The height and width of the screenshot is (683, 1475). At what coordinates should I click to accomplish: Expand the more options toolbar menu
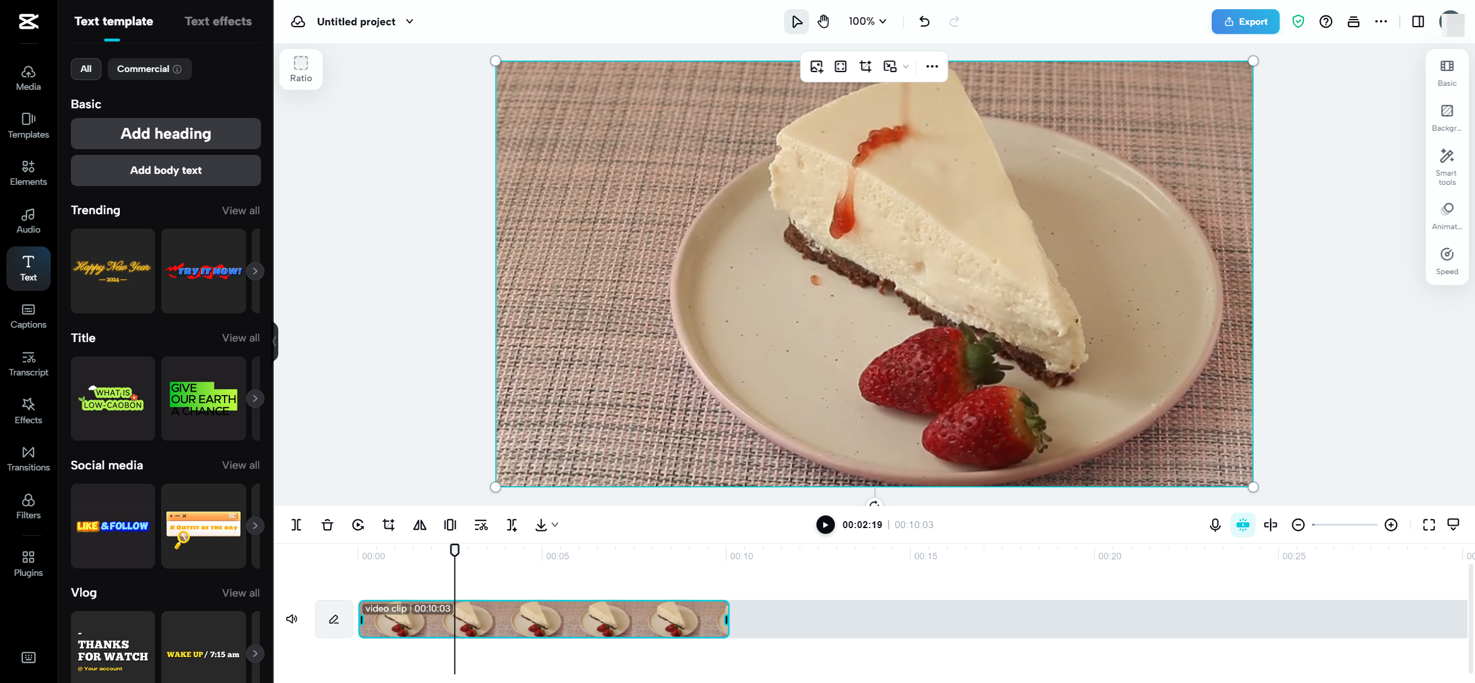pos(931,66)
